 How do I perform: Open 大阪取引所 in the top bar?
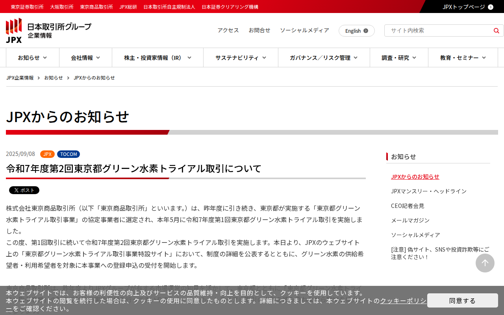[x=62, y=7]
